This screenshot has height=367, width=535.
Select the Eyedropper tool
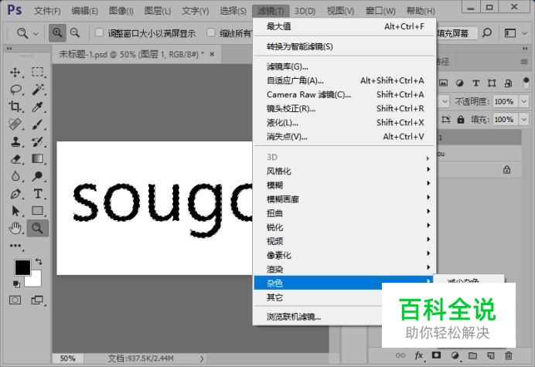pyautogui.click(x=38, y=107)
